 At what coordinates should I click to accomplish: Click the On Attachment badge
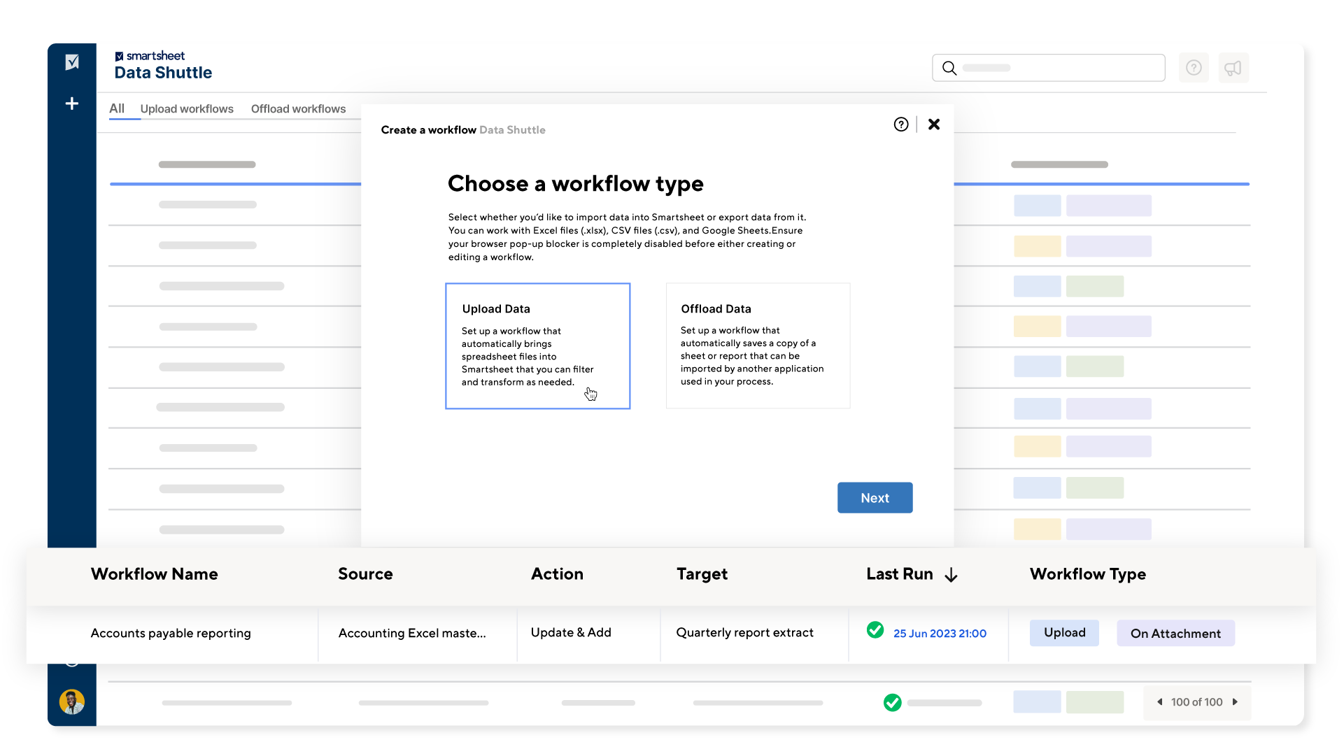(x=1175, y=633)
